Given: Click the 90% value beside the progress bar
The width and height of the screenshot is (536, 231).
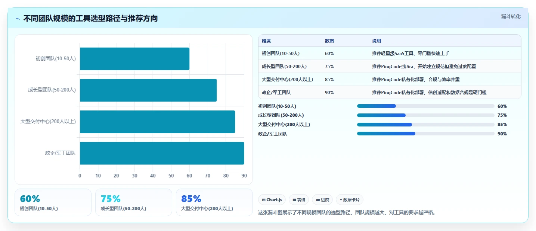Looking at the screenshot, I should tap(502, 134).
